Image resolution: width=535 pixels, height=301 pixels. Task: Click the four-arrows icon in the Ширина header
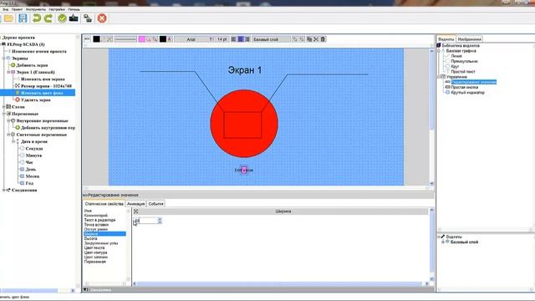(135, 212)
